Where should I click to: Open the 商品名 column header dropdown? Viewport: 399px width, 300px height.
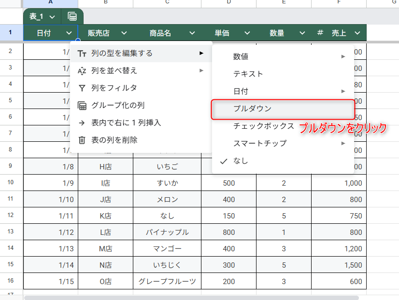click(192, 33)
